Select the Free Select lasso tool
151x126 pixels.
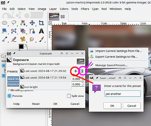(14, 23)
